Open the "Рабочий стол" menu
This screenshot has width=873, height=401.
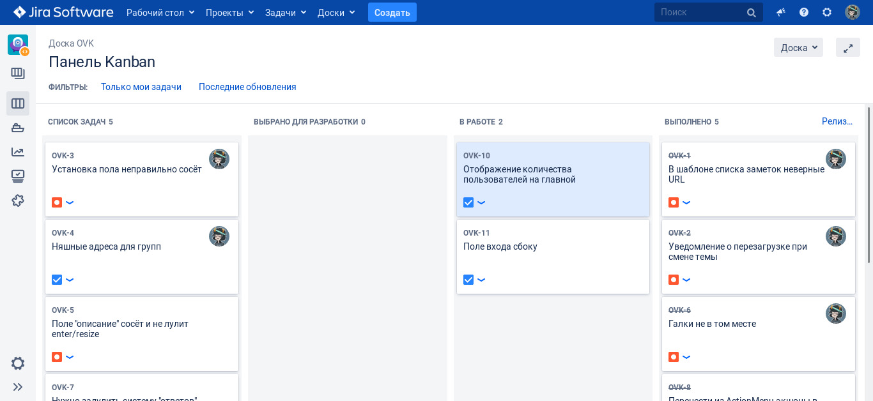(x=160, y=12)
